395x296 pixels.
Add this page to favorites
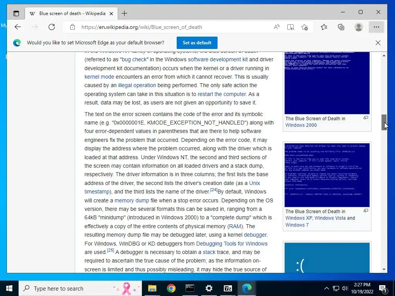305,27
